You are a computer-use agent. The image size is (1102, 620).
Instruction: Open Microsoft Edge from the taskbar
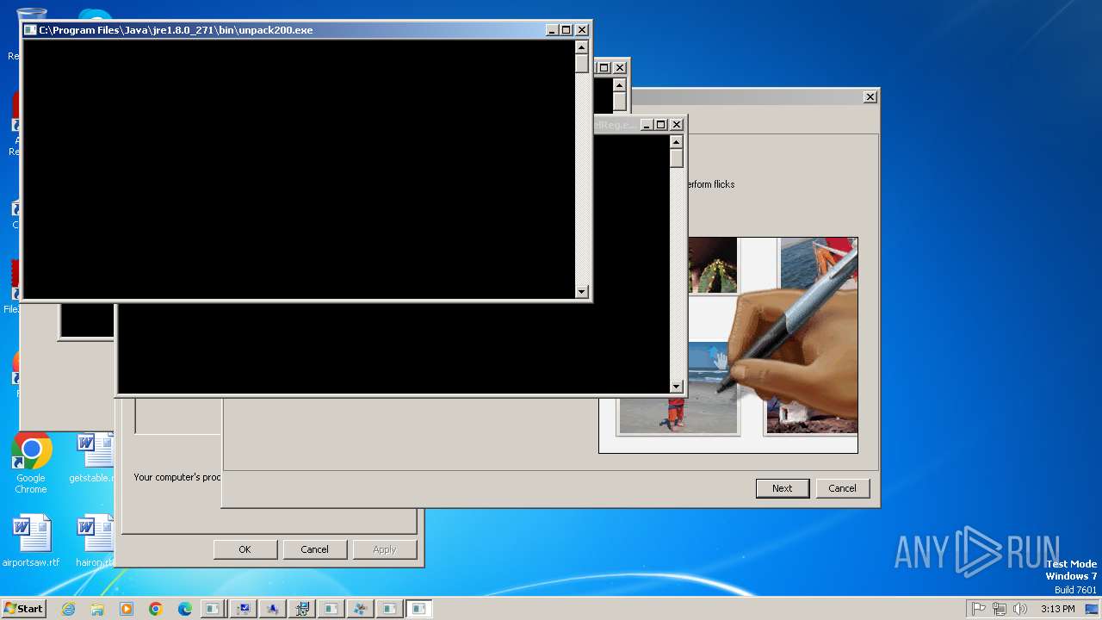point(185,609)
